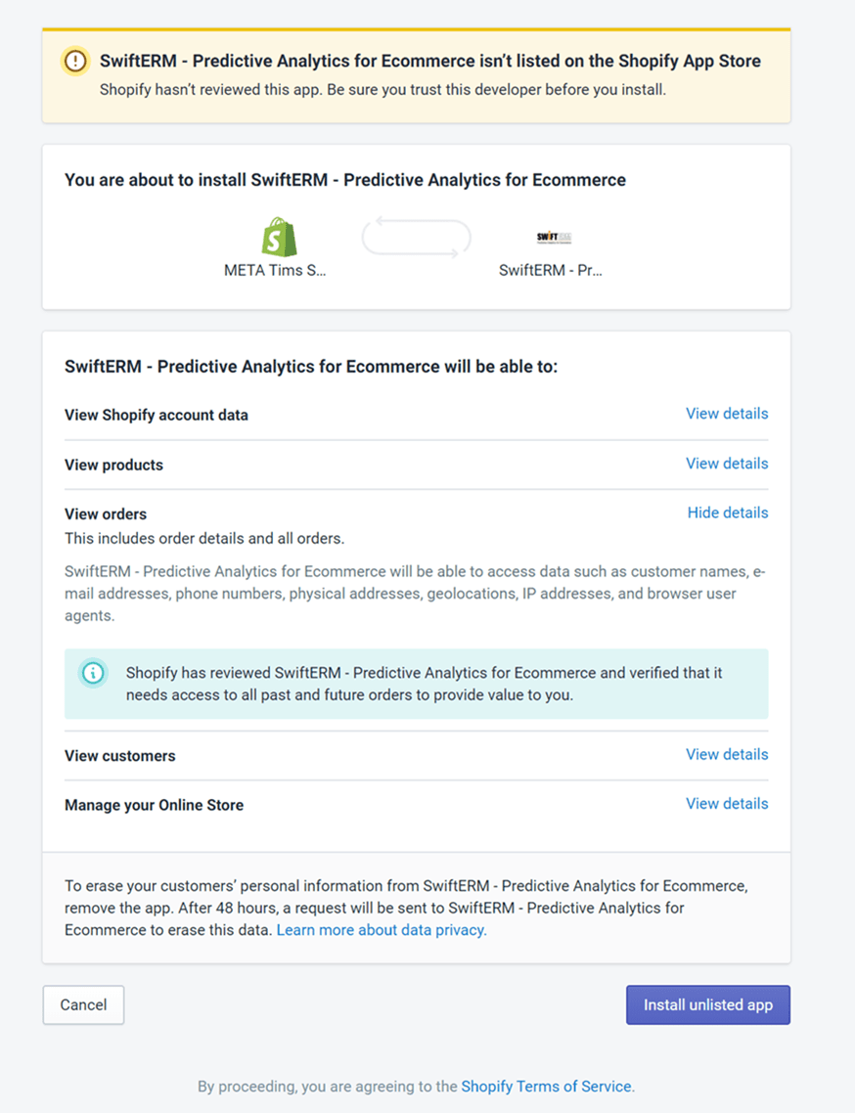This screenshot has width=855, height=1113.
Task: Click the yellow warning exclamation icon
Action: [x=75, y=62]
